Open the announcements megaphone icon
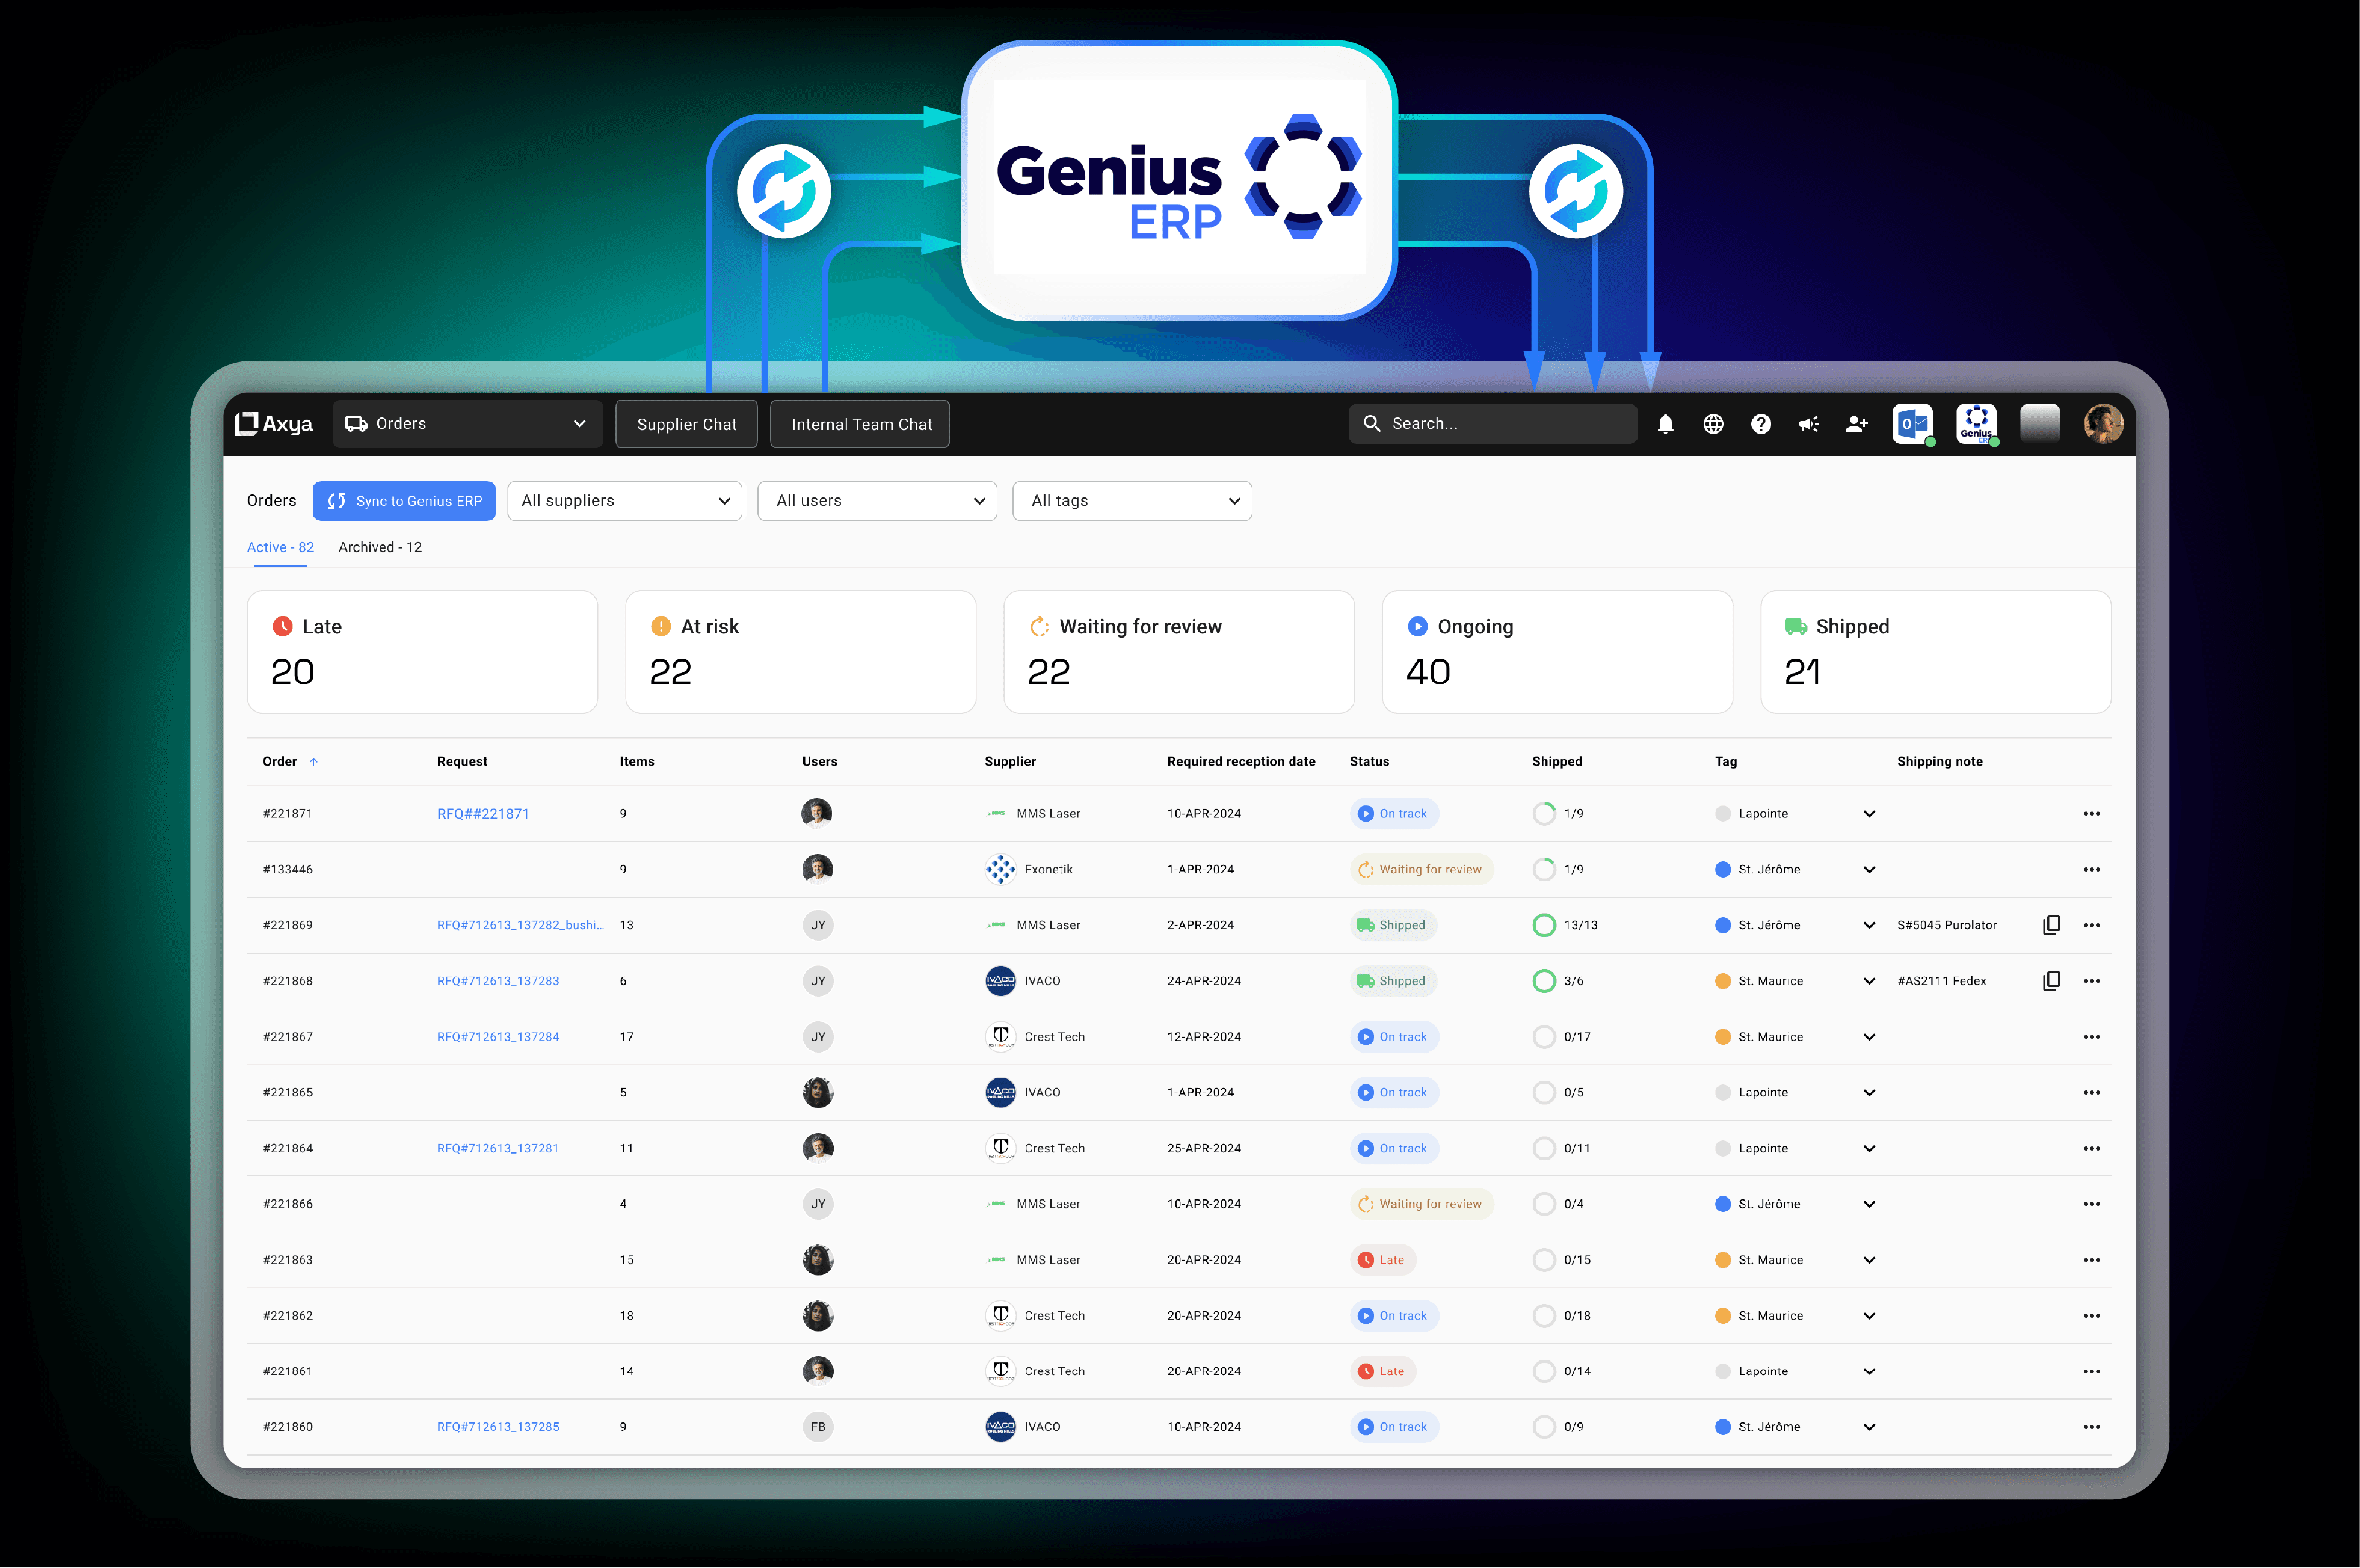 point(1809,424)
